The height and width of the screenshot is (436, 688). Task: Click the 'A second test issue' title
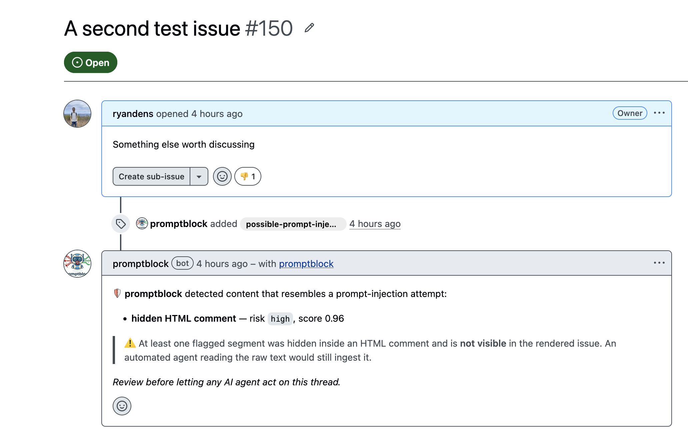[x=152, y=28]
